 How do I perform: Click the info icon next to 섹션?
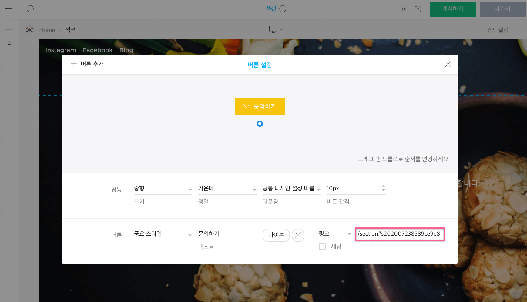pos(283,9)
